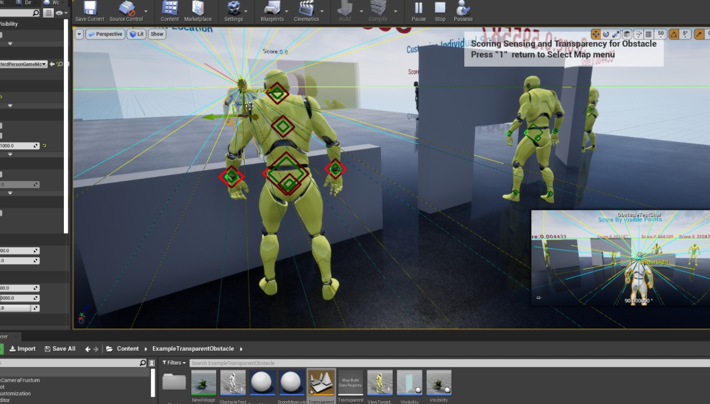Open the Lit view mode dropdown
This screenshot has height=404, width=710.
pos(136,34)
